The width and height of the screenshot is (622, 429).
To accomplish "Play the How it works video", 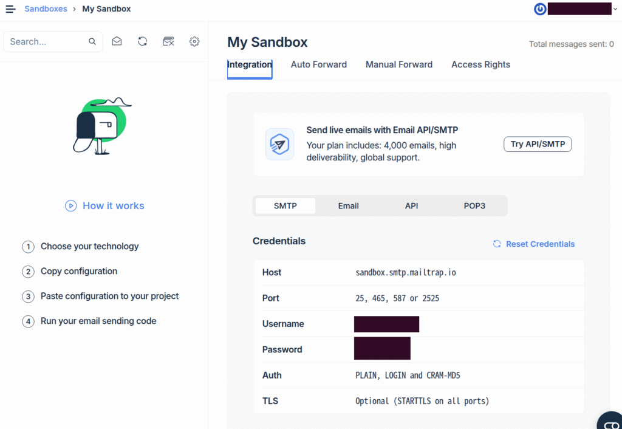I will 104,205.
